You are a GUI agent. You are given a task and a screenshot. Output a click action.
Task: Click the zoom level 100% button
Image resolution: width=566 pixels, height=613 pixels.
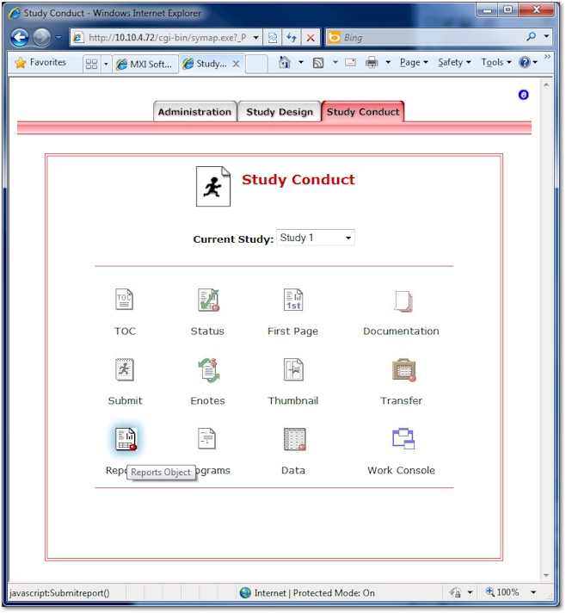[x=502, y=592]
